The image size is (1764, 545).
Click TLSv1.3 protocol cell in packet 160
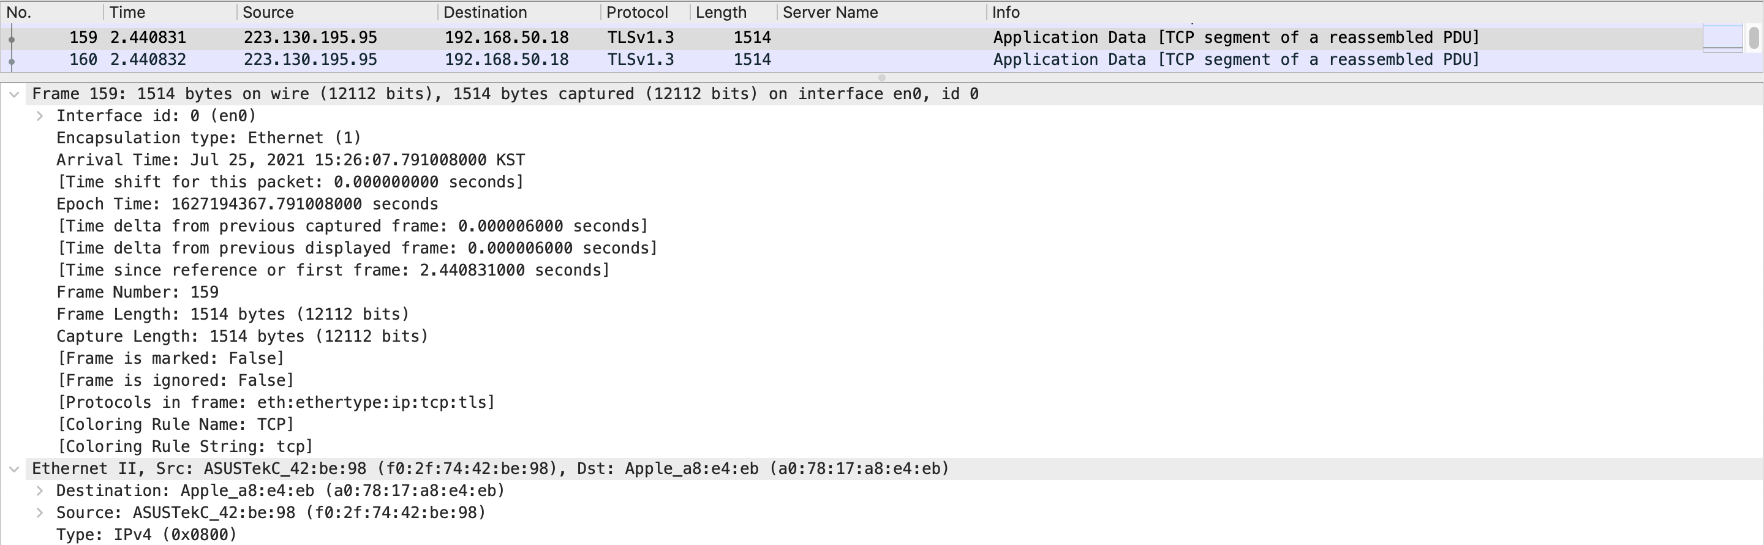[640, 59]
